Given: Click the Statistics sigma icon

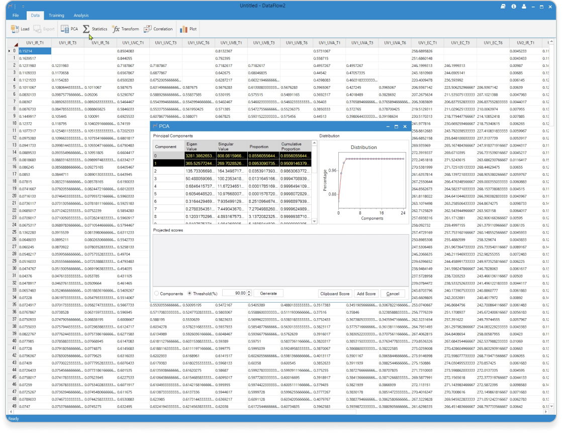Looking at the screenshot, I should click(86, 29).
